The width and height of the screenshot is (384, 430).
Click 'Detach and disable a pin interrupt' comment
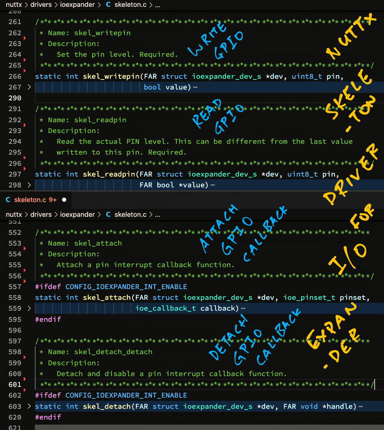point(131,374)
